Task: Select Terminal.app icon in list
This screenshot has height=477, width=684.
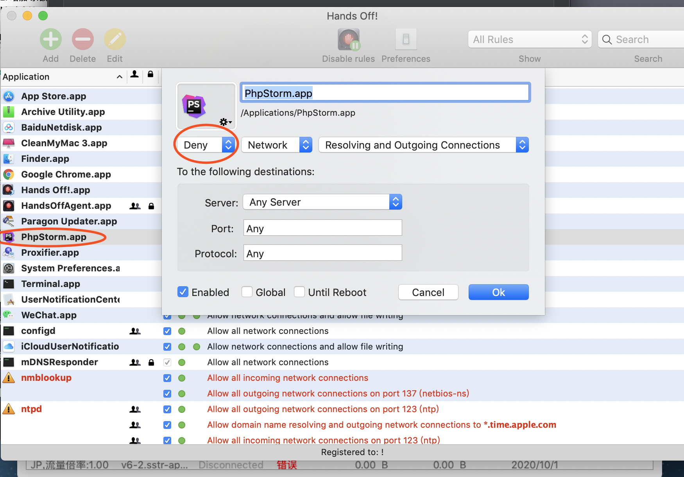Action: pos(9,284)
